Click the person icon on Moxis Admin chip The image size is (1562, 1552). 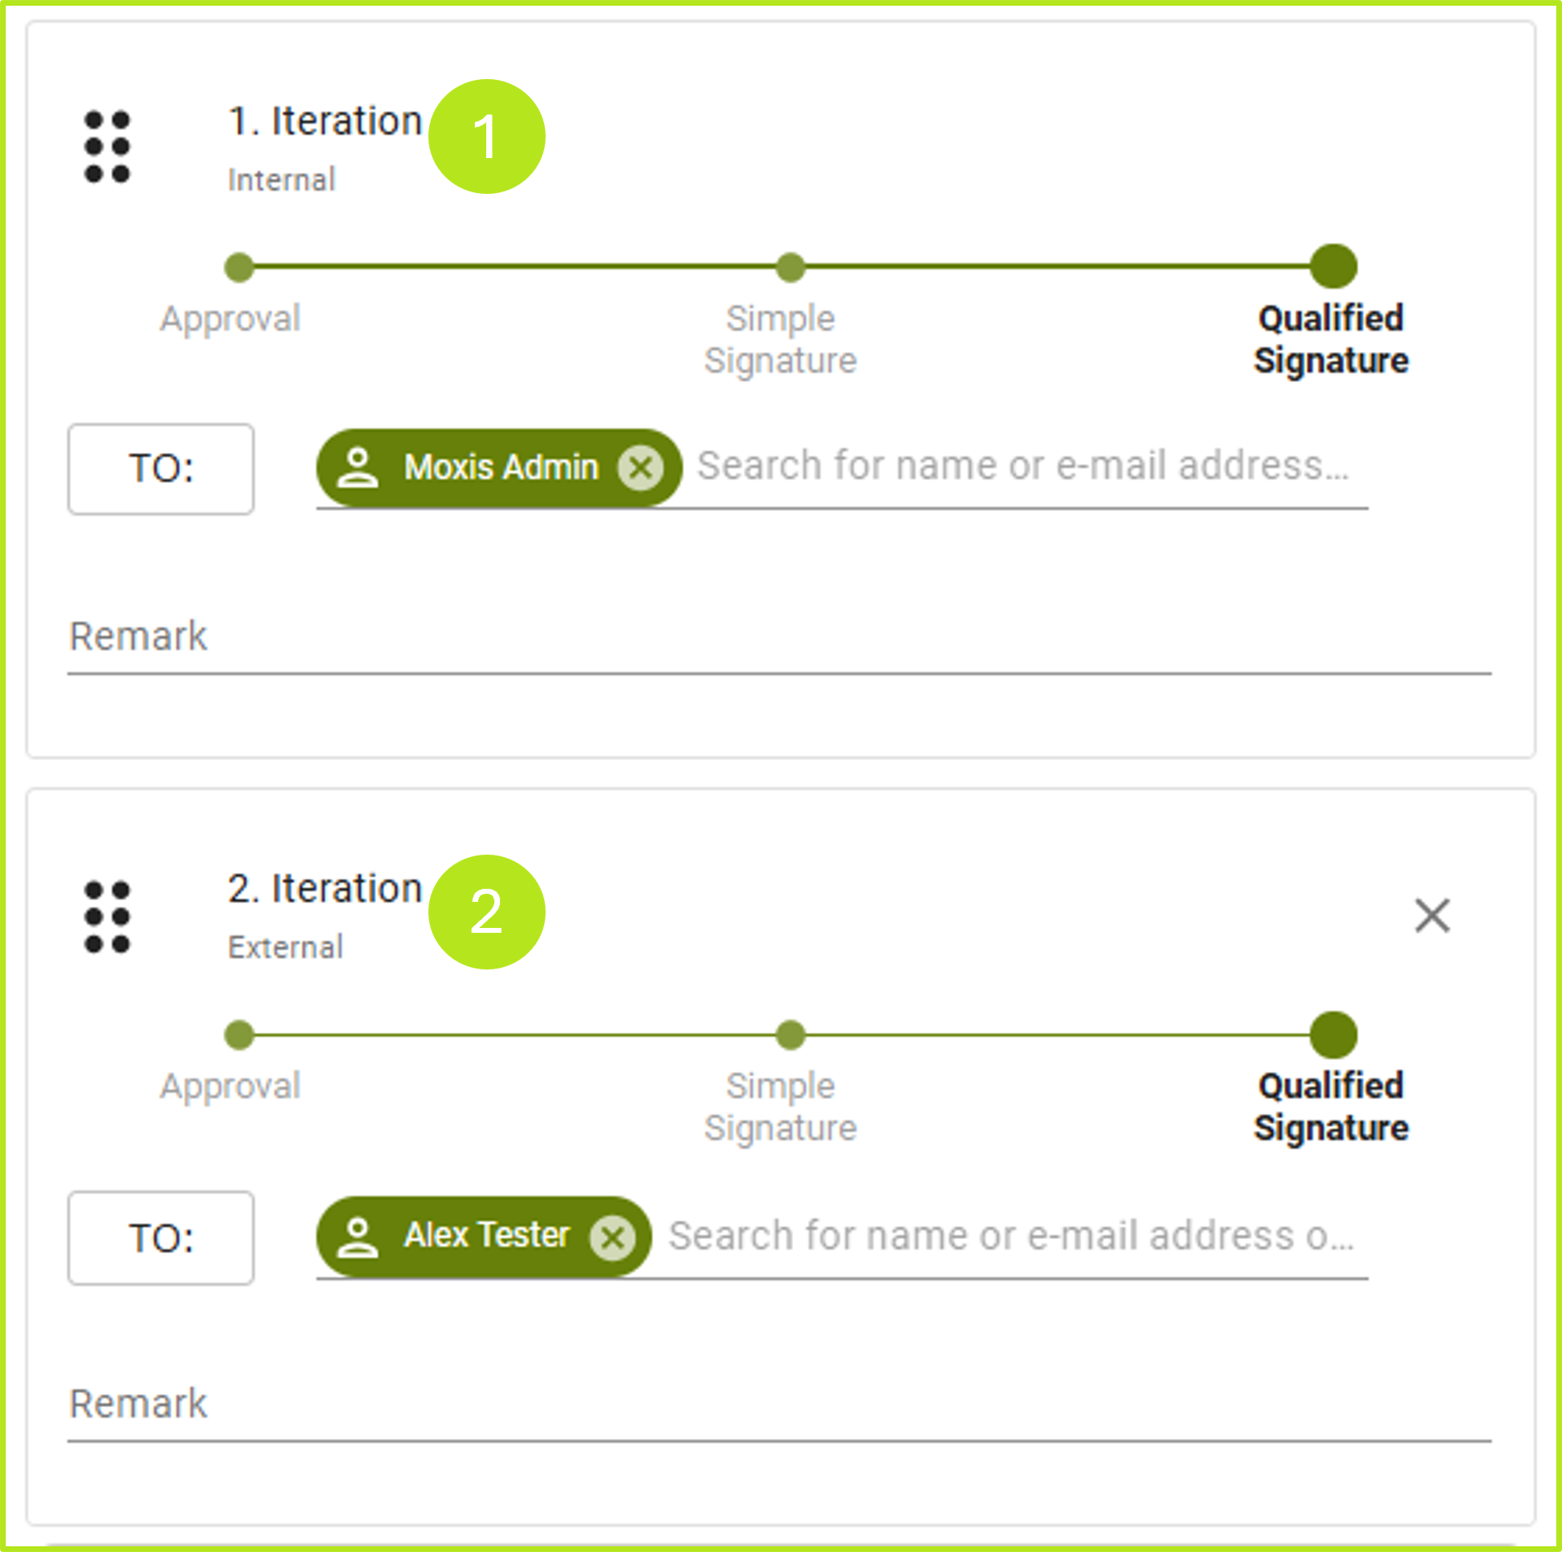358,468
